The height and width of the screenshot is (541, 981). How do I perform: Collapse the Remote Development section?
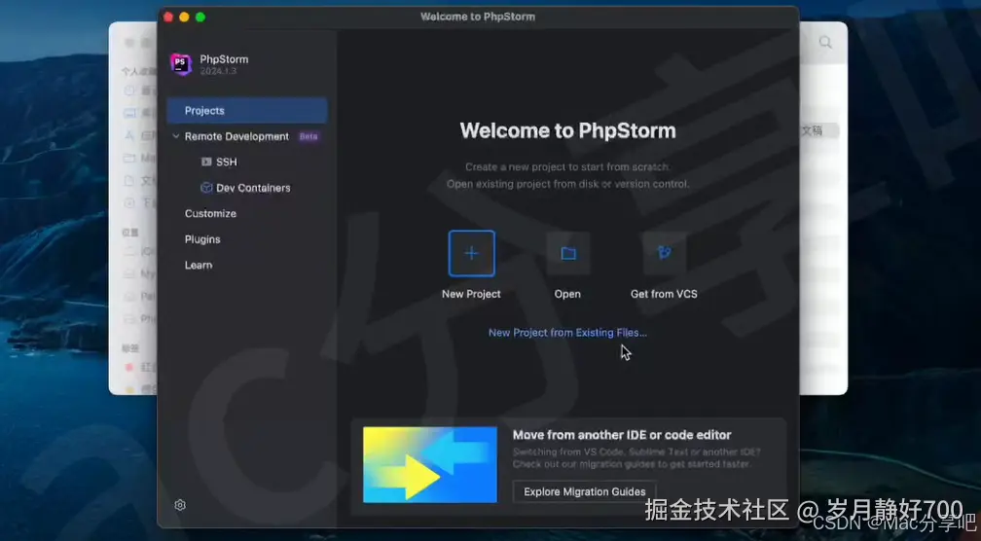coord(176,136)
